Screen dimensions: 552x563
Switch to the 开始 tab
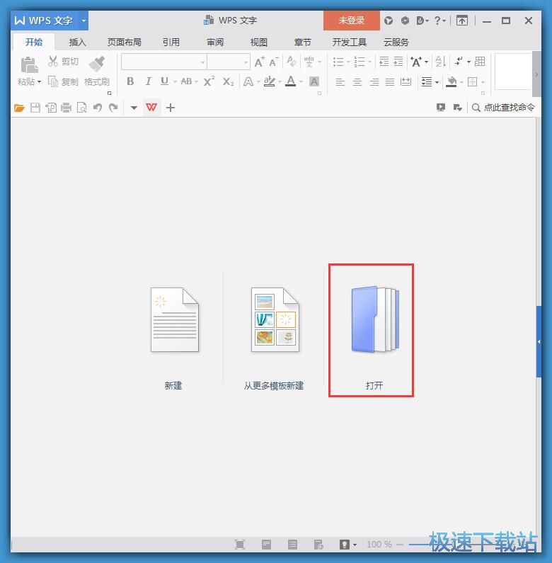pyautogui.click(x=34, y=42)
